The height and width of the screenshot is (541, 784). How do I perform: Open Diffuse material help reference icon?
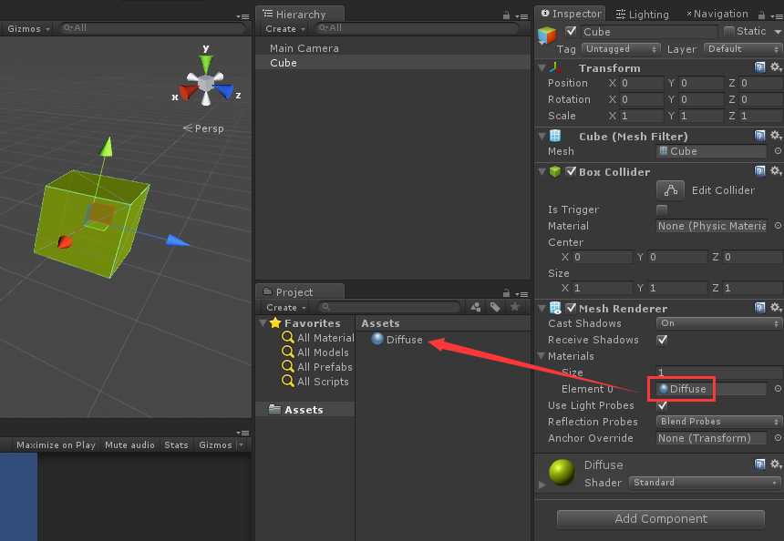point(759,464)
